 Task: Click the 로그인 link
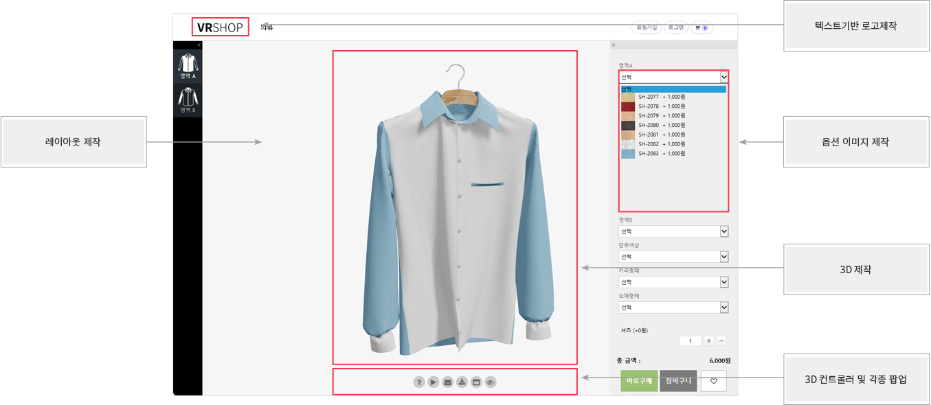click(675, 28)
